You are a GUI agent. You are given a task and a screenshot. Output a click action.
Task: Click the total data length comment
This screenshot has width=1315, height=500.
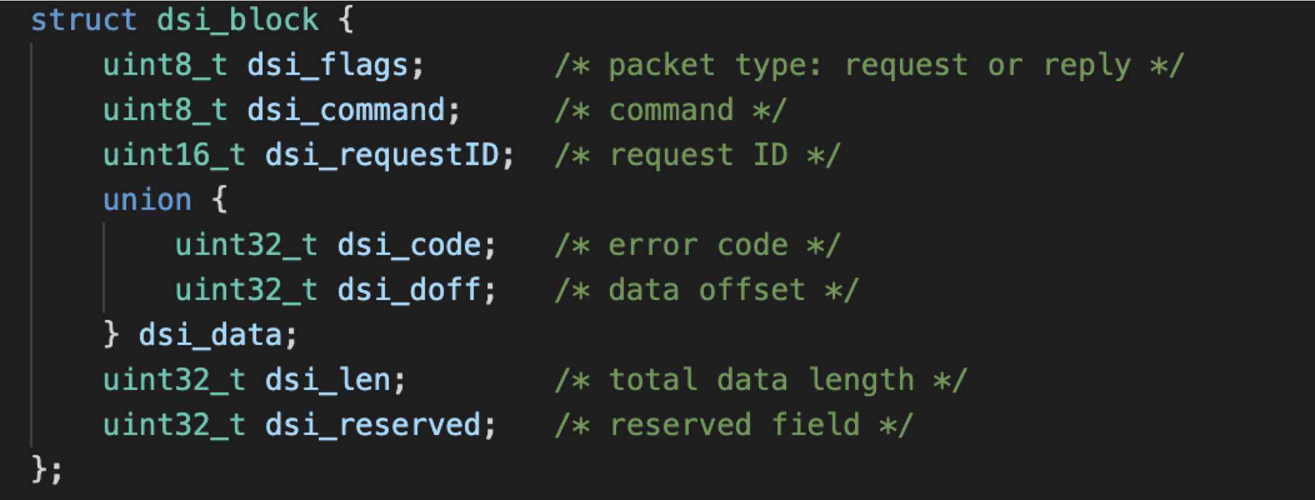(x=761, y=379)
